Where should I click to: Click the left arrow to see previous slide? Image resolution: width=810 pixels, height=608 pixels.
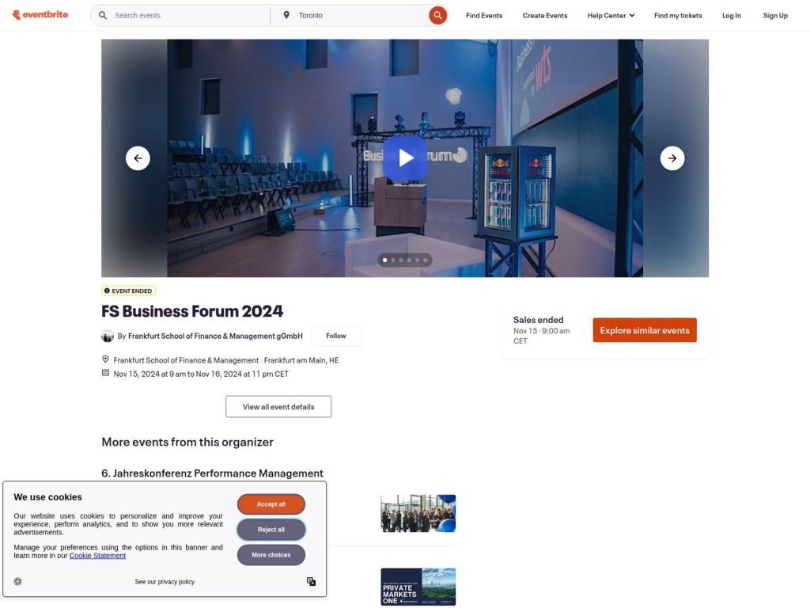pos(138,158)
